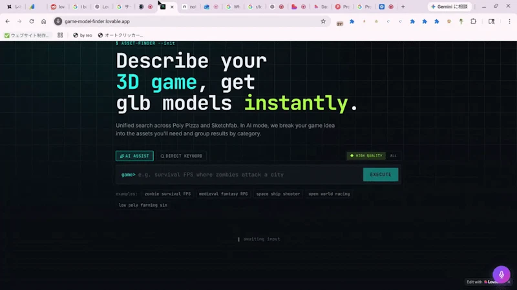Viewport: 517px width, 290px height.
Task: Open the Extensions puzzle menu
Action: [x=474, y=21]
